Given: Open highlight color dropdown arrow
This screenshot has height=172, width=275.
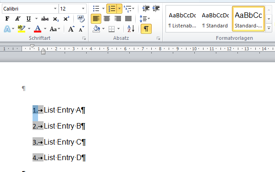Looking at the screenshot, I should click(29, 29).
